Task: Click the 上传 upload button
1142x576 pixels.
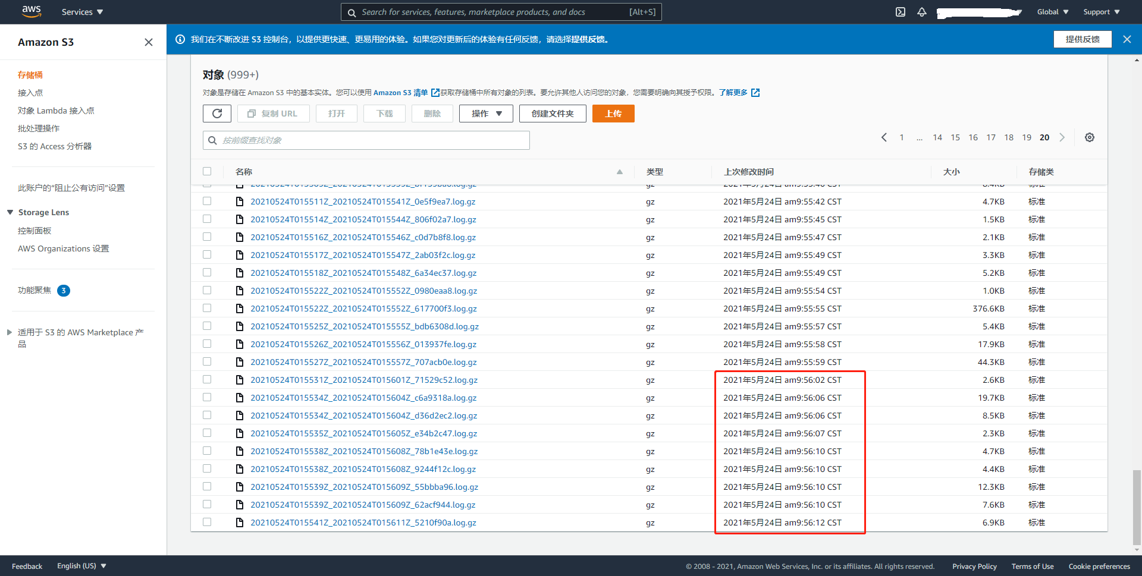Action: [613, 114]
